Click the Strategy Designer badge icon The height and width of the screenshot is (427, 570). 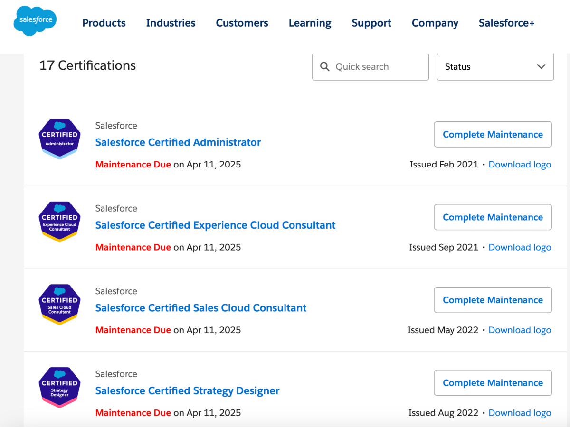pos(59,387)
